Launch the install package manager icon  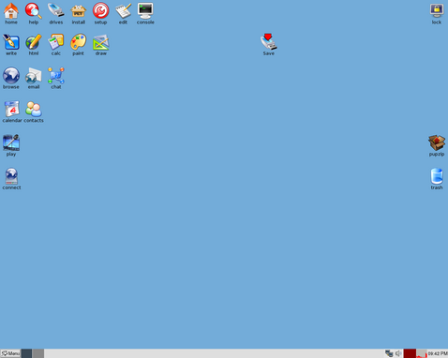(x=79, y=11)
